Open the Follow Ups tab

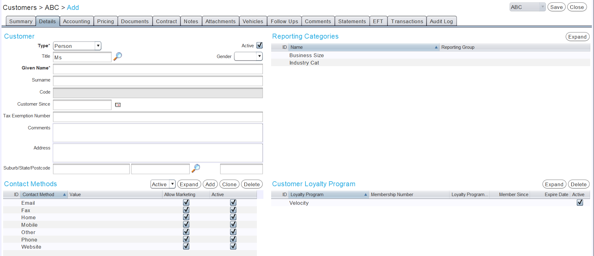click(x=284, y=21)
